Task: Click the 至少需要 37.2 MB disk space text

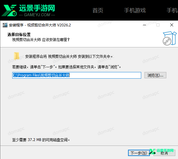Action: [x=41, y=140]
